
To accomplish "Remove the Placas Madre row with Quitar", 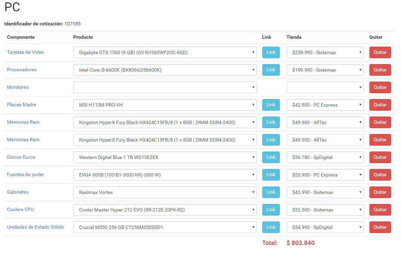I will tap(380, 105).
